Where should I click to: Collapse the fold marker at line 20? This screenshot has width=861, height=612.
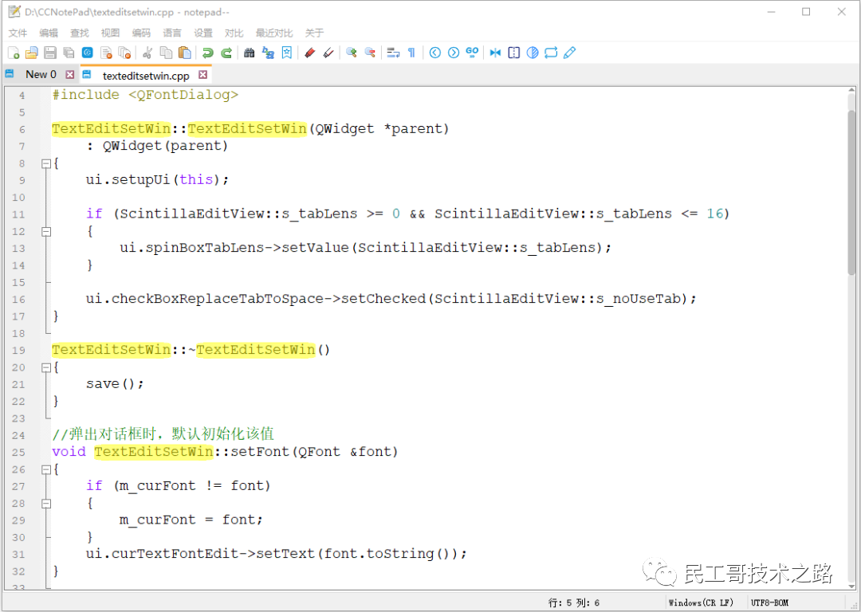pos(46,367)
